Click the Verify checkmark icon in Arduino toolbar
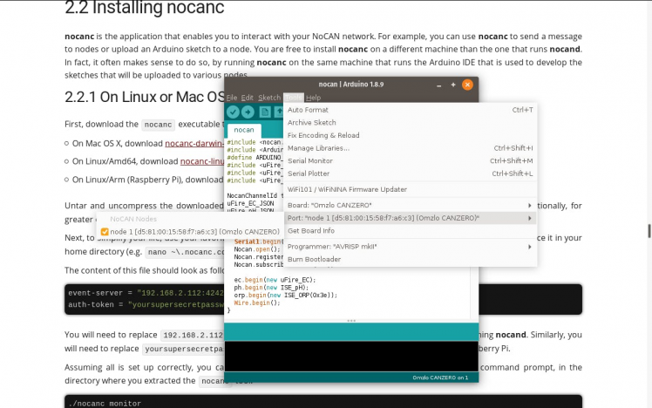 (x=233, y=112)
